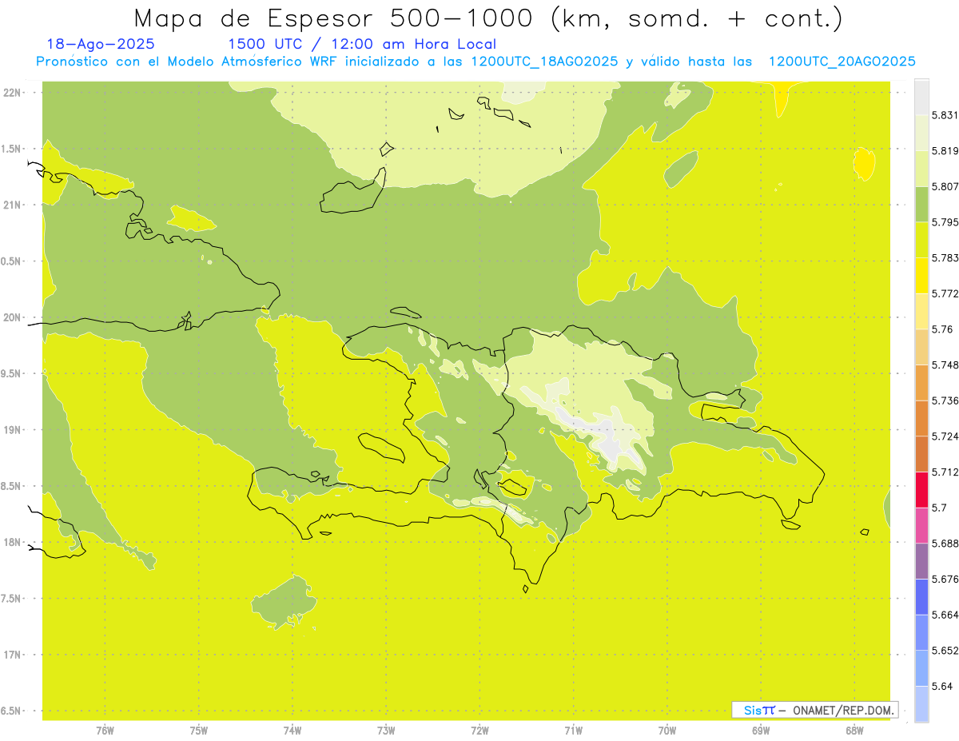Click the colorbar value '5.7'
Viewport: 959px width, 741px height.
pos(939,508)
